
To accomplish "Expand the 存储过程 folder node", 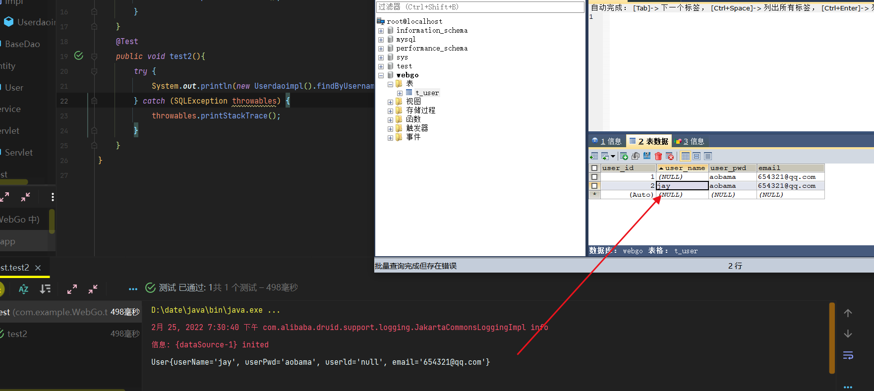I will pos(390,111).
